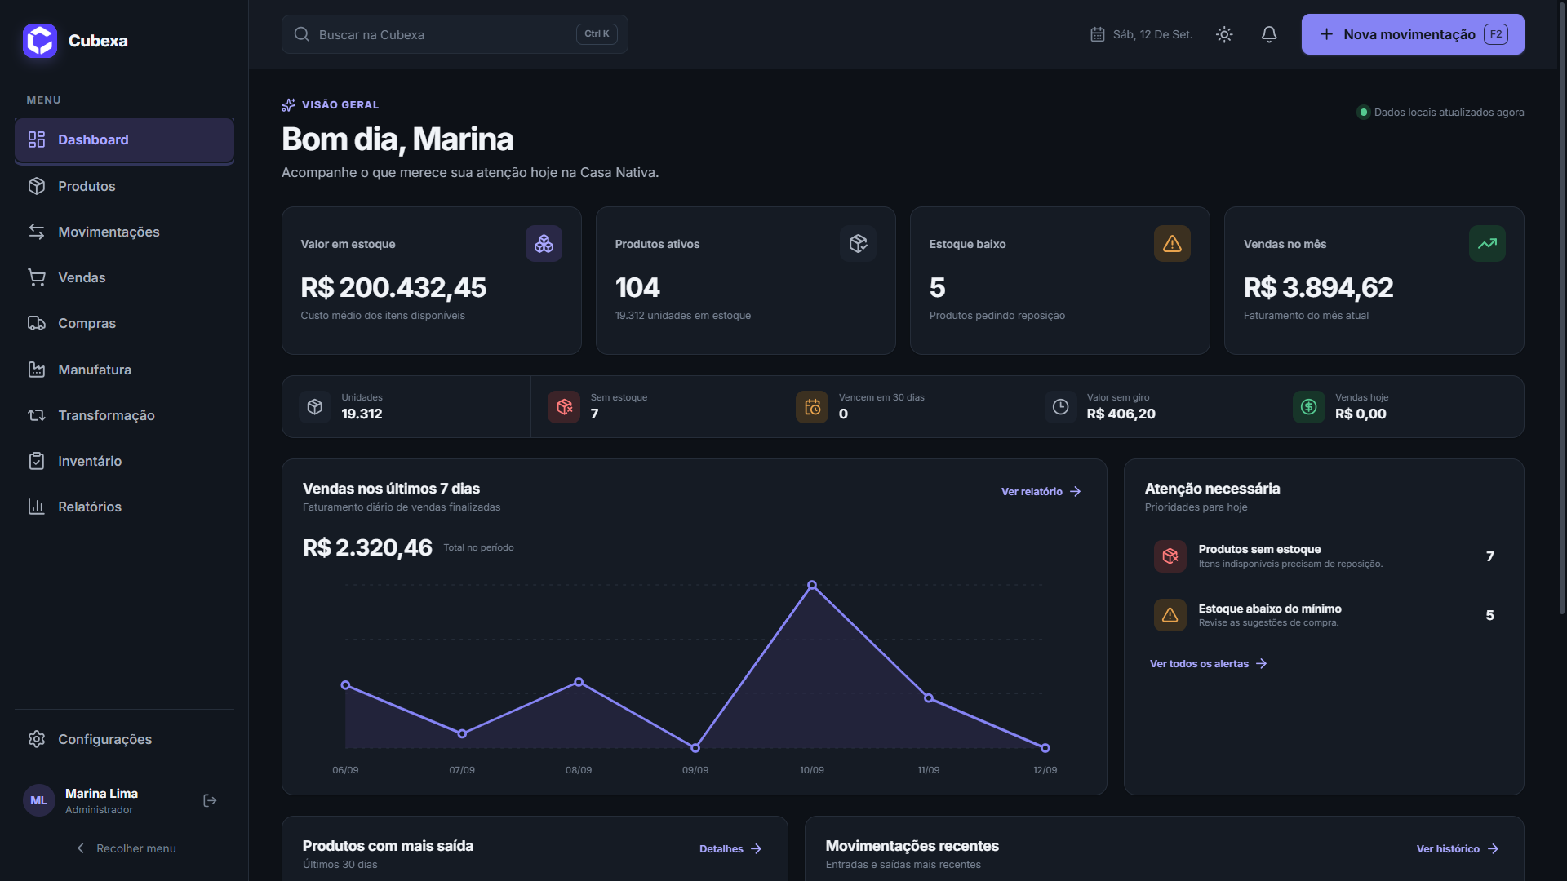Click the Sem estoque red icon
Image resolution: width=1567 pixels, height=881 pixels.
(x=564, y=406)
